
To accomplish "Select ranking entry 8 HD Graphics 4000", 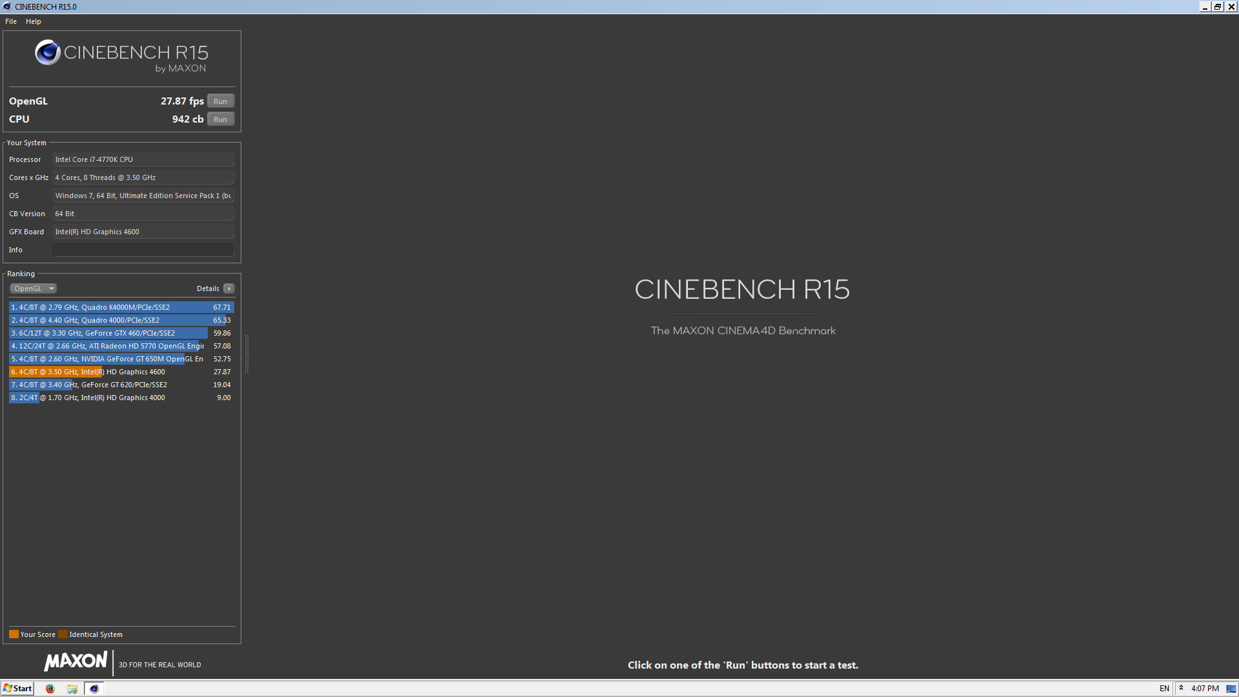I will [x=121, y=398].
